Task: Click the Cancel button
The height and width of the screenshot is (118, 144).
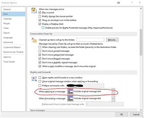Action: coord(136,114)
